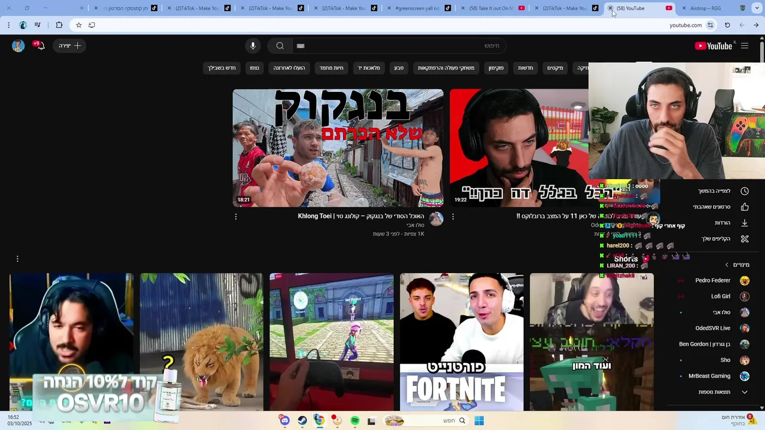Open Lofi Girl channel avatar
765x430 pixels.
tap(745, 296)
